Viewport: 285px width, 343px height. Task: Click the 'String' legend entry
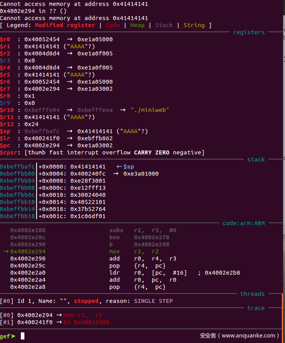coord(194,25)
